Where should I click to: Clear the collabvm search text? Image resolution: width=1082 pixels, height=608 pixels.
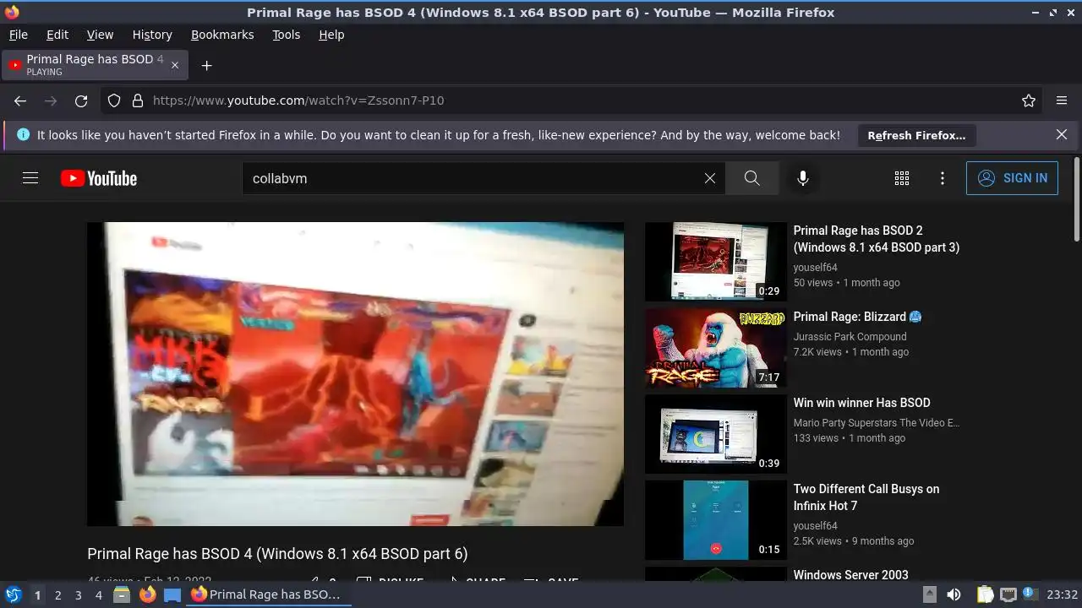(x=710, y=178)
